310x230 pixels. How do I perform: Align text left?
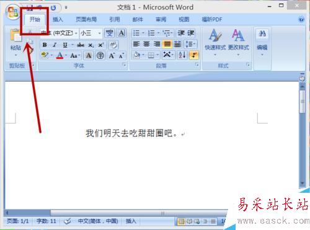coord(136,44)
